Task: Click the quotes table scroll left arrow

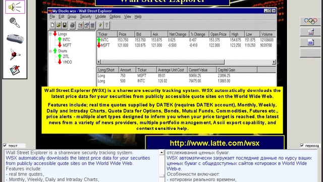Action: point(99,62)
